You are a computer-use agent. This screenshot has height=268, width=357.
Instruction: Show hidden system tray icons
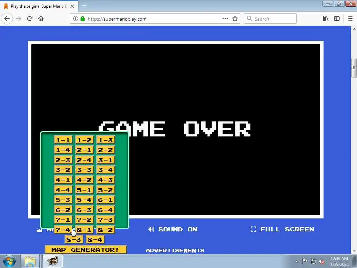(296, 262)
